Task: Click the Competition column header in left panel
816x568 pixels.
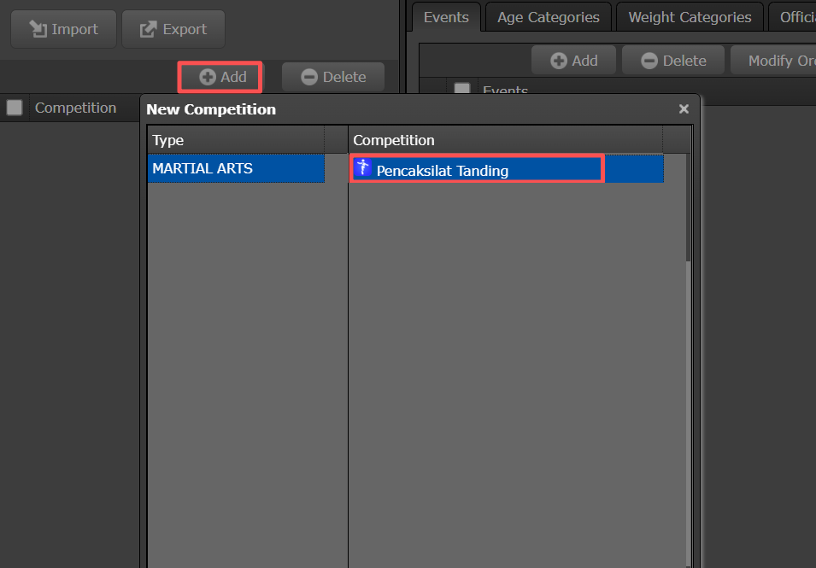Action: click(75, 108)
